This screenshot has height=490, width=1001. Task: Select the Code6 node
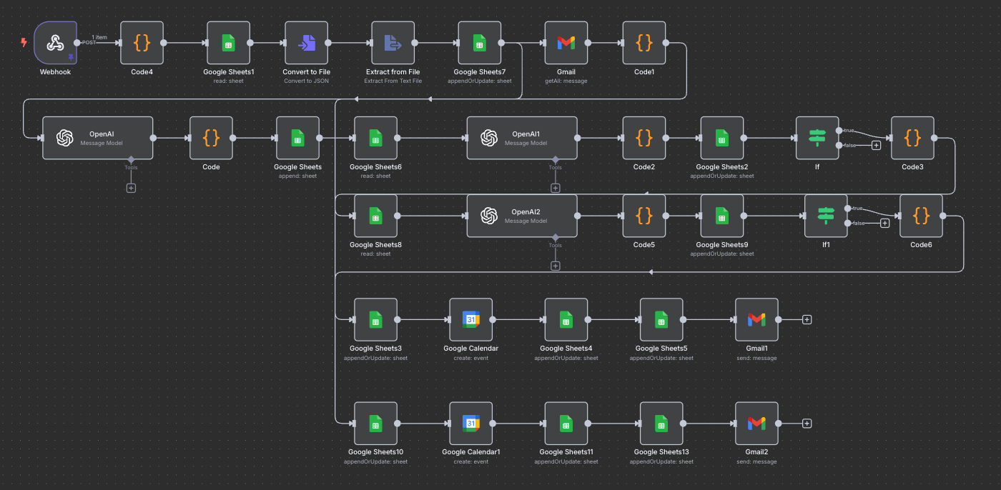point(921,216)
